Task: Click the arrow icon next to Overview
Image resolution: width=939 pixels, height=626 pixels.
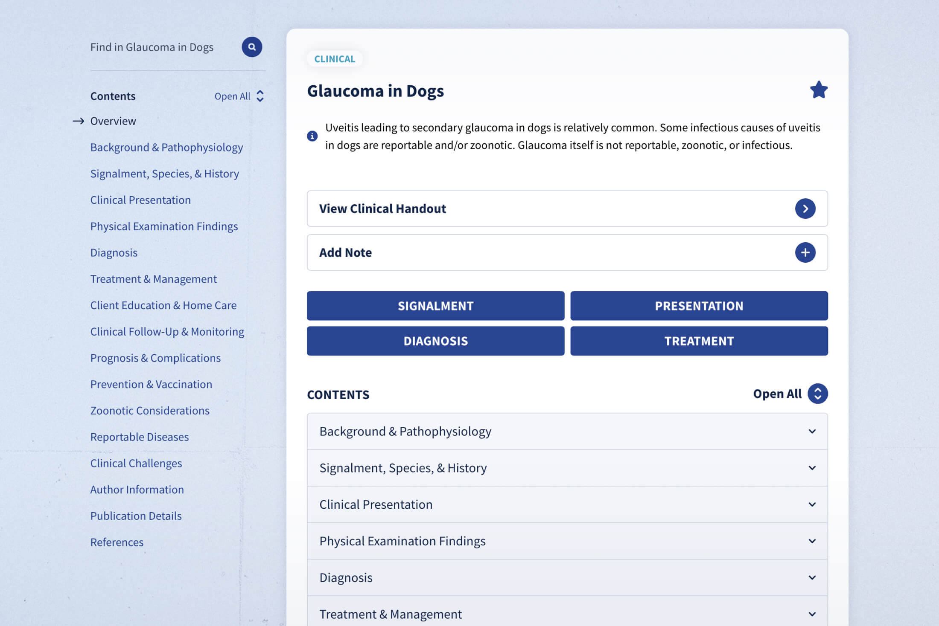Action: click(78, 121)
